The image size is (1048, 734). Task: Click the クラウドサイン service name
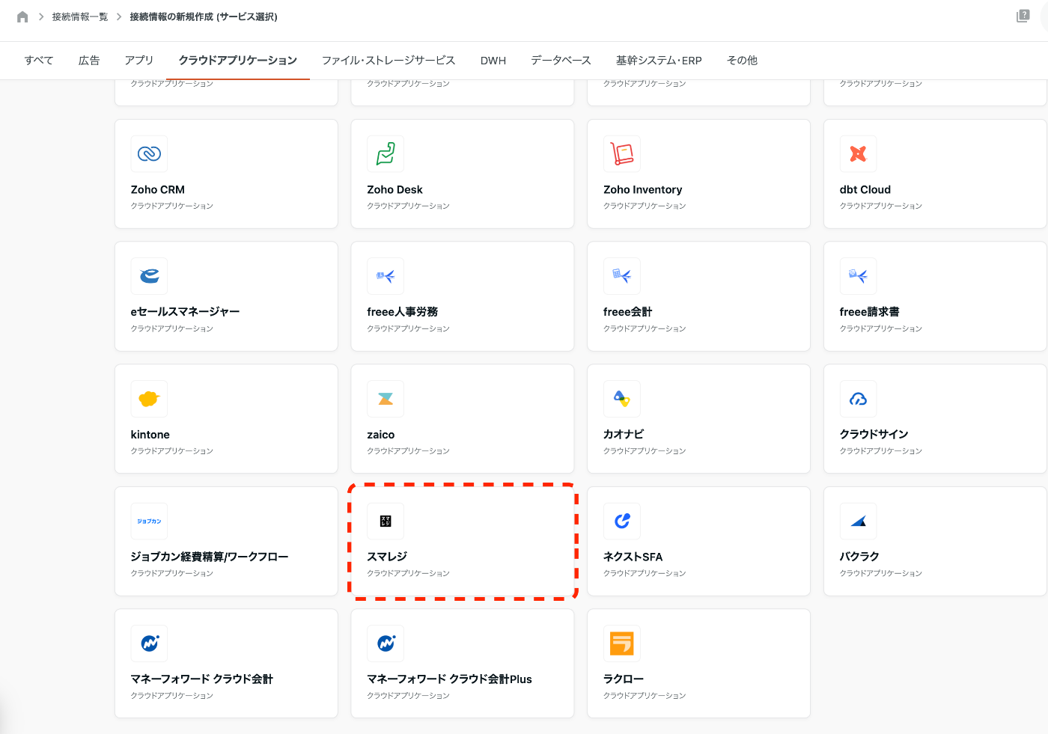[x=874, y=435]
